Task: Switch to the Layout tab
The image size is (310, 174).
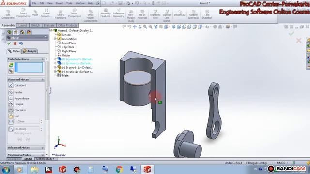Action: coord(23,25)
